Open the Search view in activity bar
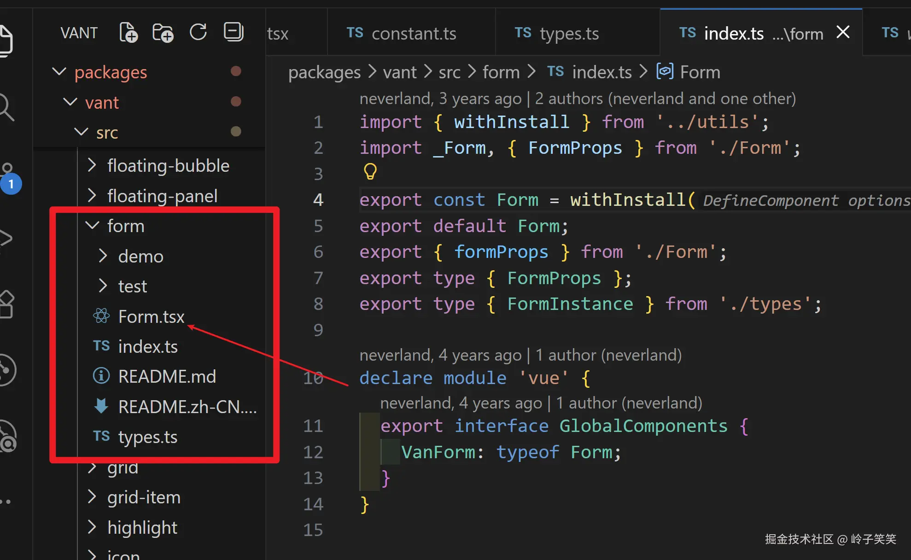This screenshot has height=560, width=911. (x=6, y=107)
